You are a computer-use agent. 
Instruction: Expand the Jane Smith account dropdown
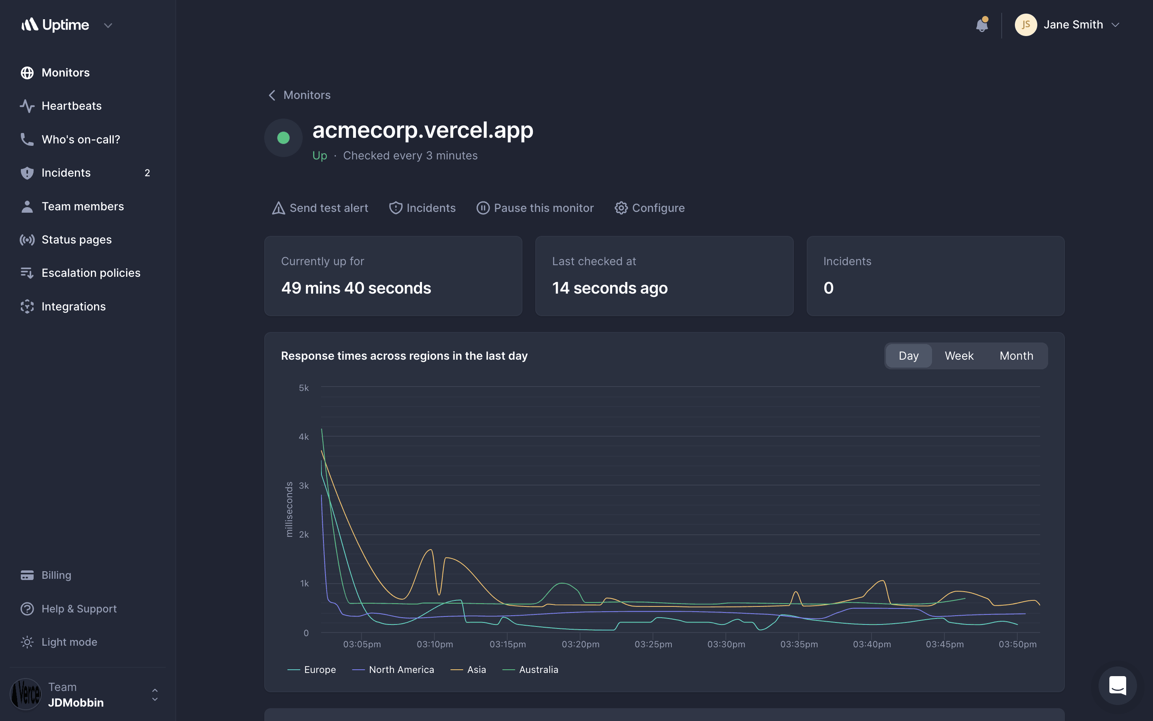tap(1115, 25)
